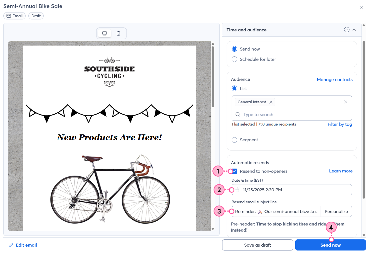Screen dimensions: 369x253
Task: Click the search magnifier icon
Action: (x=238, y=115)
